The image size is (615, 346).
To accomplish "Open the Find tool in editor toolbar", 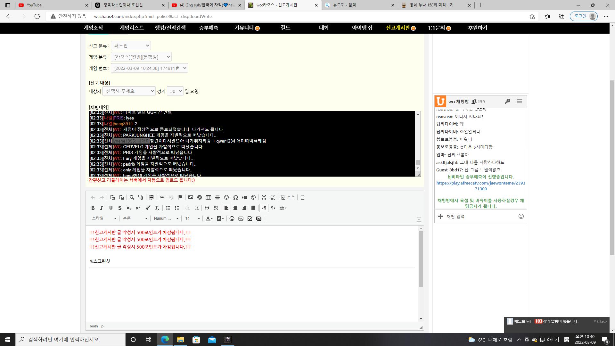I will 132,197.
